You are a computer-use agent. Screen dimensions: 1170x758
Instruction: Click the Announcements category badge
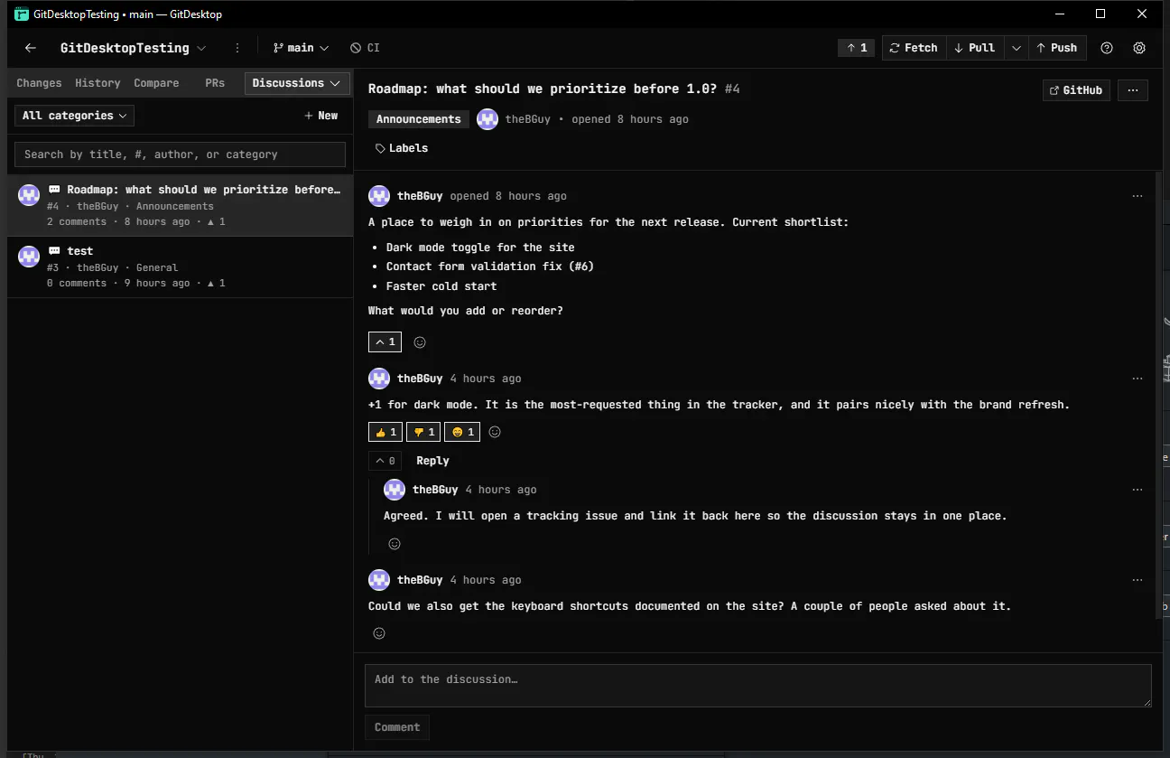pos(418,119)
